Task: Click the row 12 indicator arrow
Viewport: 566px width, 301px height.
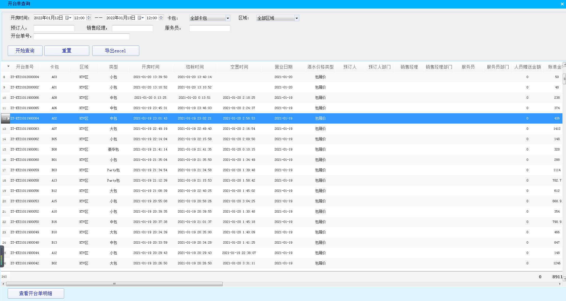Action: click(x=8, y=118)
